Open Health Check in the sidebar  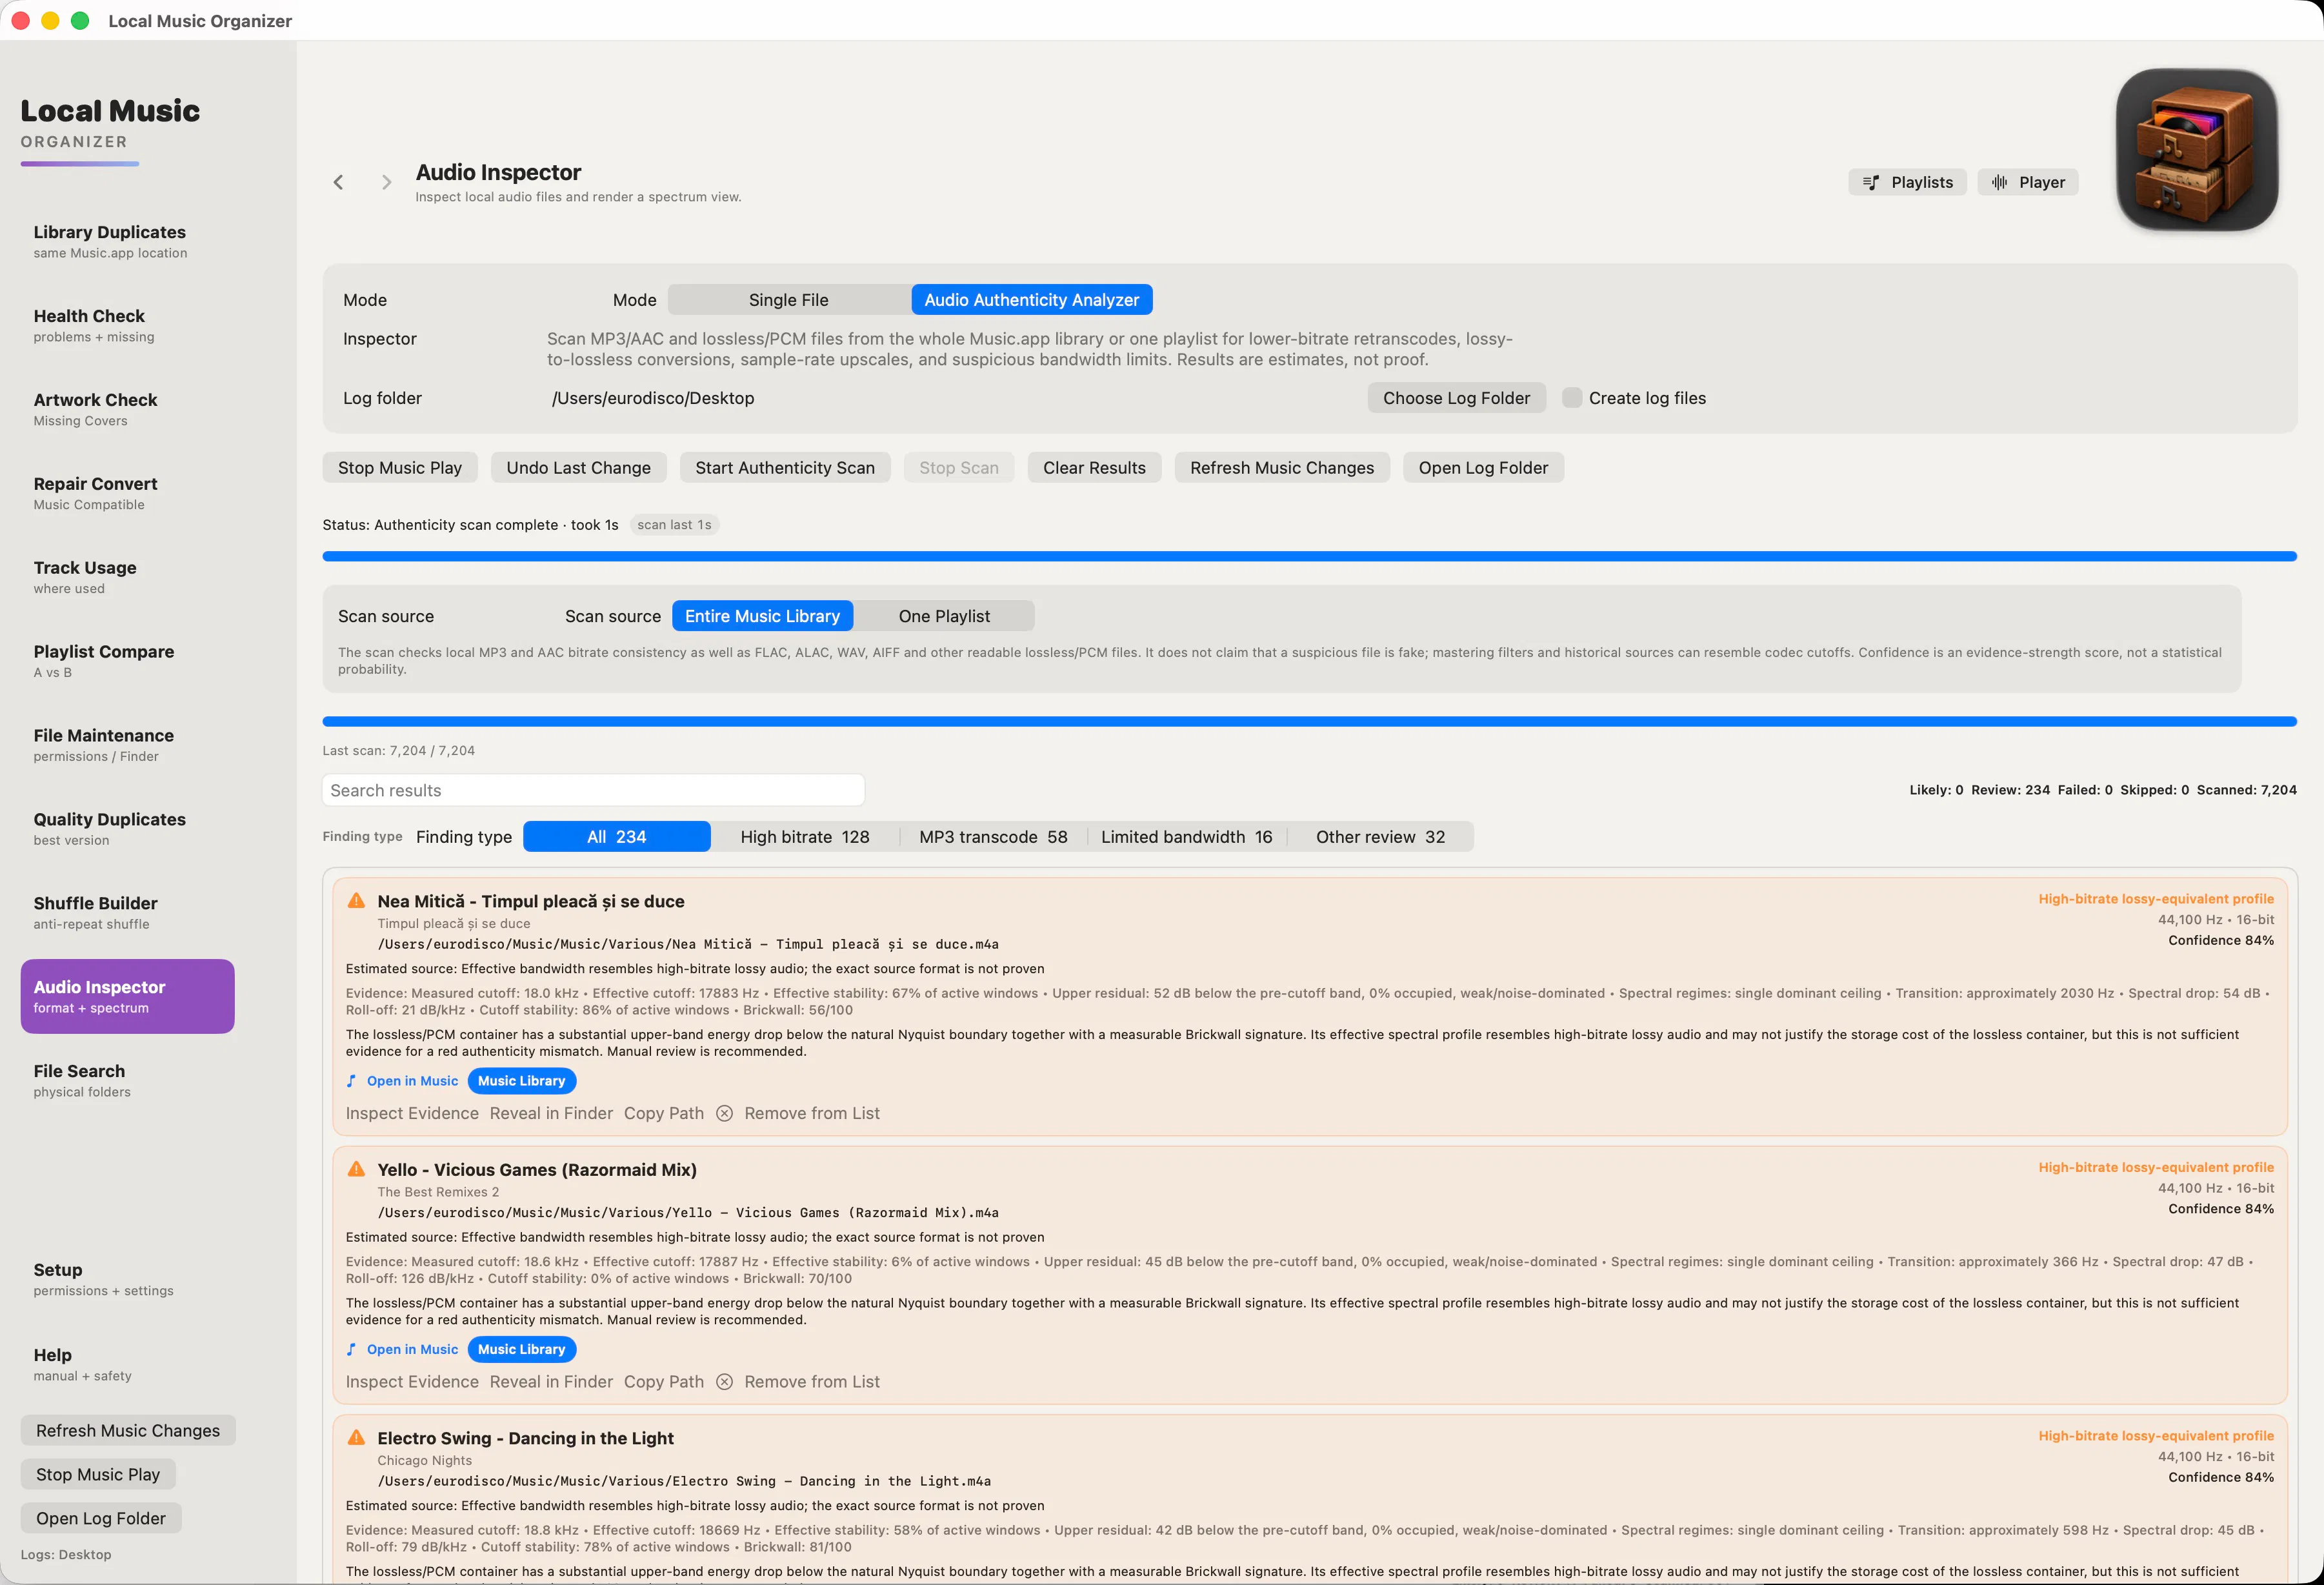point(128,325)
